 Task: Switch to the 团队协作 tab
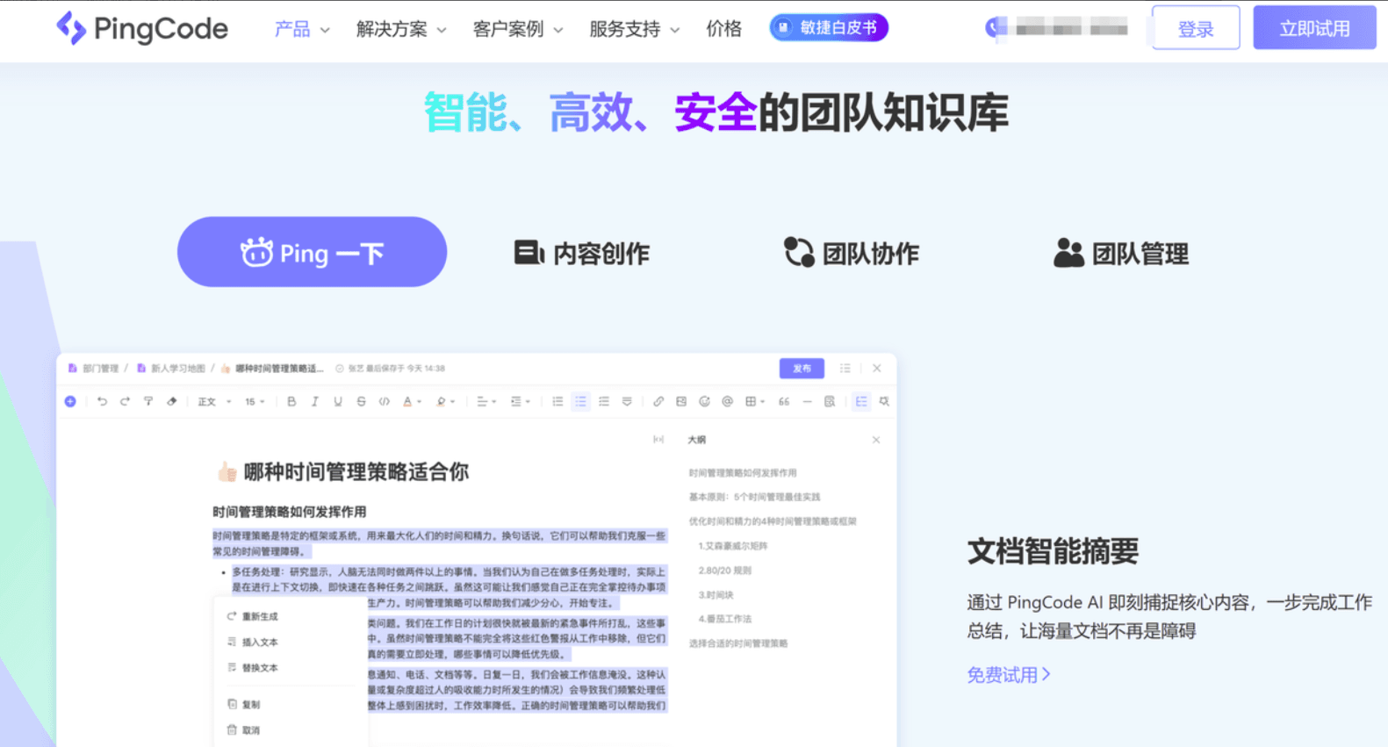851,254
